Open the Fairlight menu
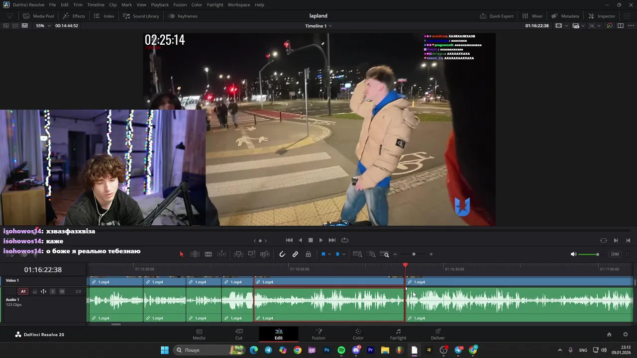This screenshot has width=637, height=358. (215, 4)
